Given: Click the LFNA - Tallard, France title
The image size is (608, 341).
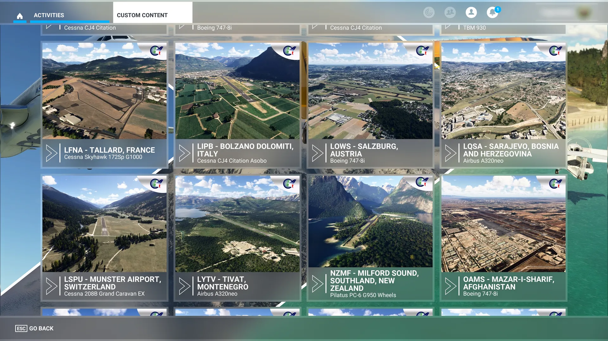Looking at the screenshot, I should click(110, 150).
